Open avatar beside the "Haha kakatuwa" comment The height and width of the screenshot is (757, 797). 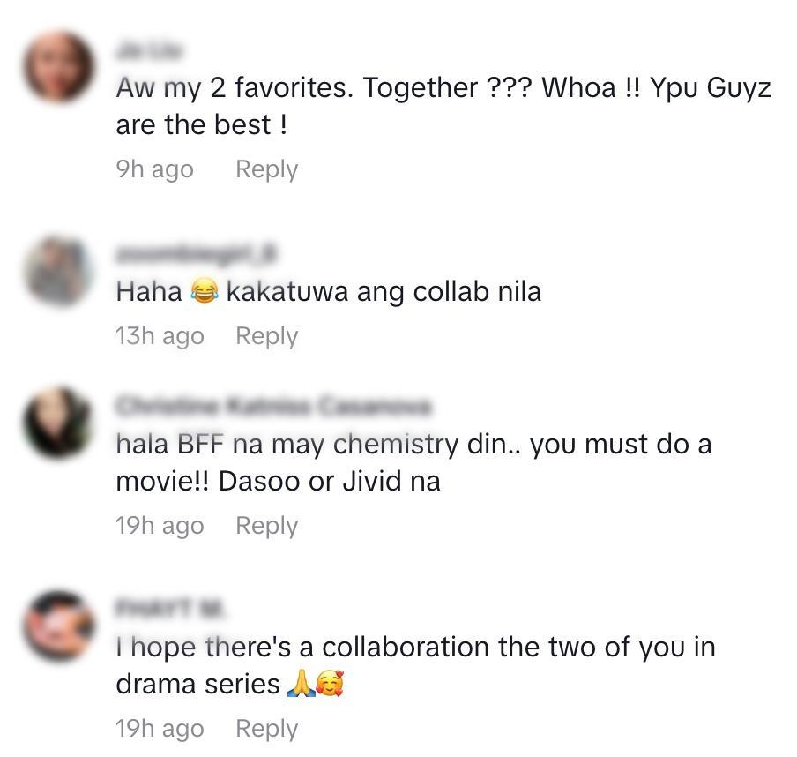pyautogui.click(x=58, y=271)
